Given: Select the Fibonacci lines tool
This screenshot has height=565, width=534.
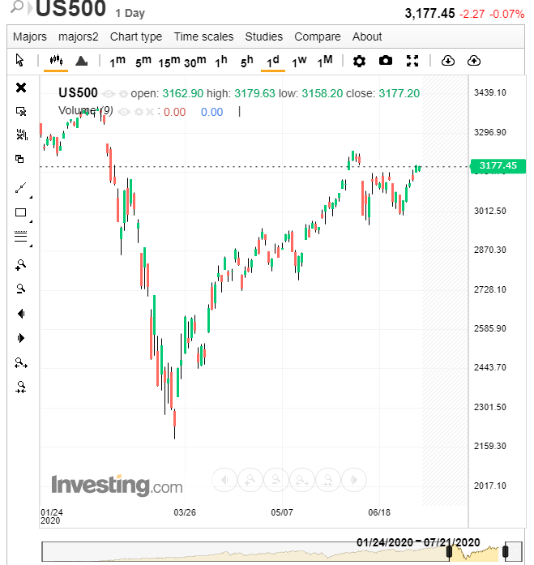Looking at the screenshot, I should (x=20, y=236).
